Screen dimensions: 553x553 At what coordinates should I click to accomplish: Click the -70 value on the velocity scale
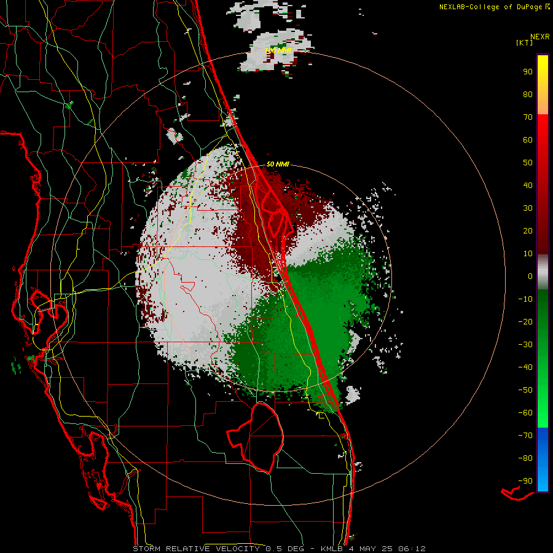coord(525,436)
